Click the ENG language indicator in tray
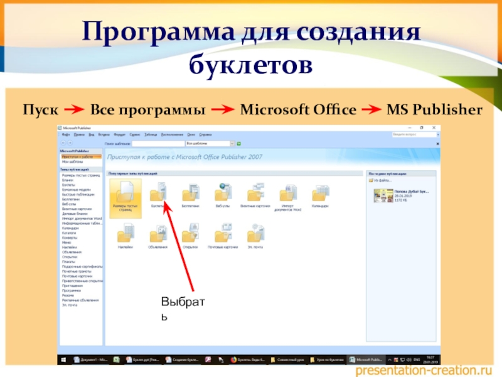Image resolution: width=502 pixels, height=377 pixels. pos(417,360)
